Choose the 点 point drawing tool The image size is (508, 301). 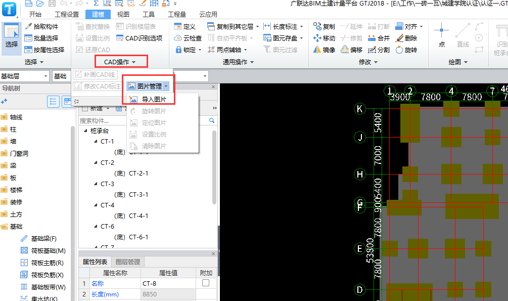[442, 36]
